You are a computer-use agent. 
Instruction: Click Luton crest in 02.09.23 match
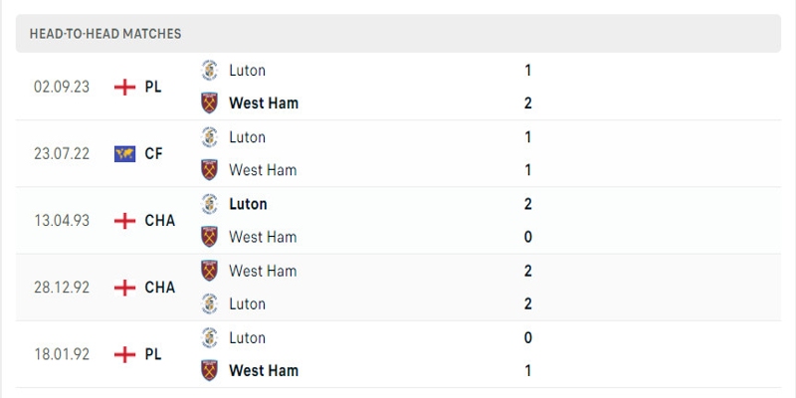point(209,71)
